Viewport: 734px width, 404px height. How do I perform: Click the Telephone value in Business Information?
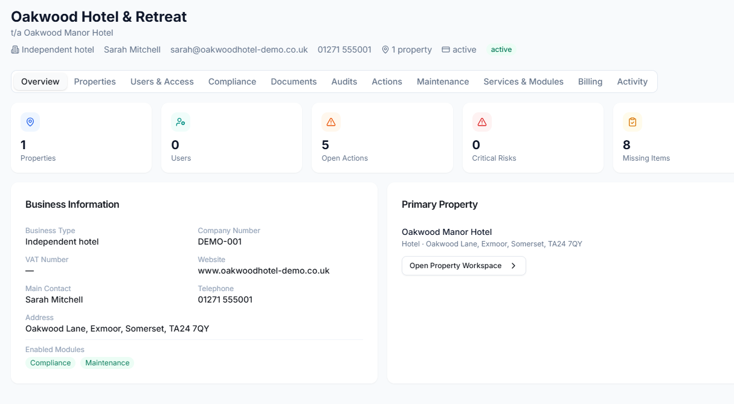[225, 300]
